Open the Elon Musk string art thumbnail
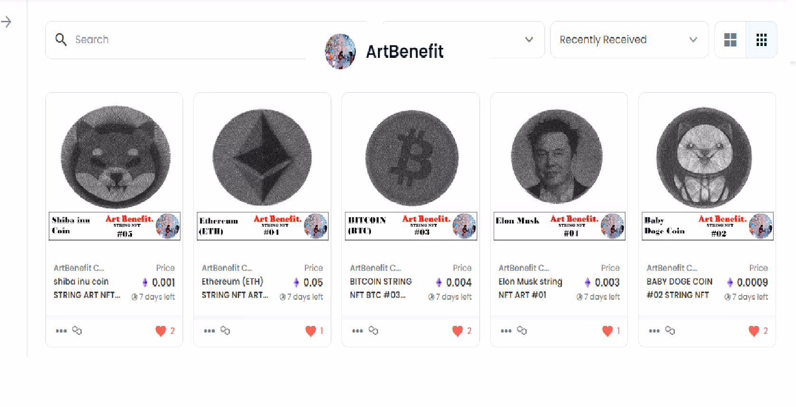 point(557,157)
